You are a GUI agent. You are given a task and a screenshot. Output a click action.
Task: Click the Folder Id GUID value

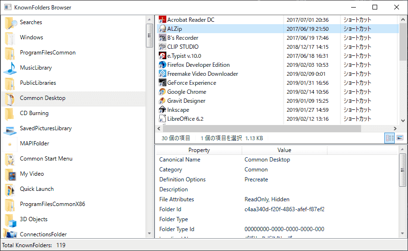point(284,209)
